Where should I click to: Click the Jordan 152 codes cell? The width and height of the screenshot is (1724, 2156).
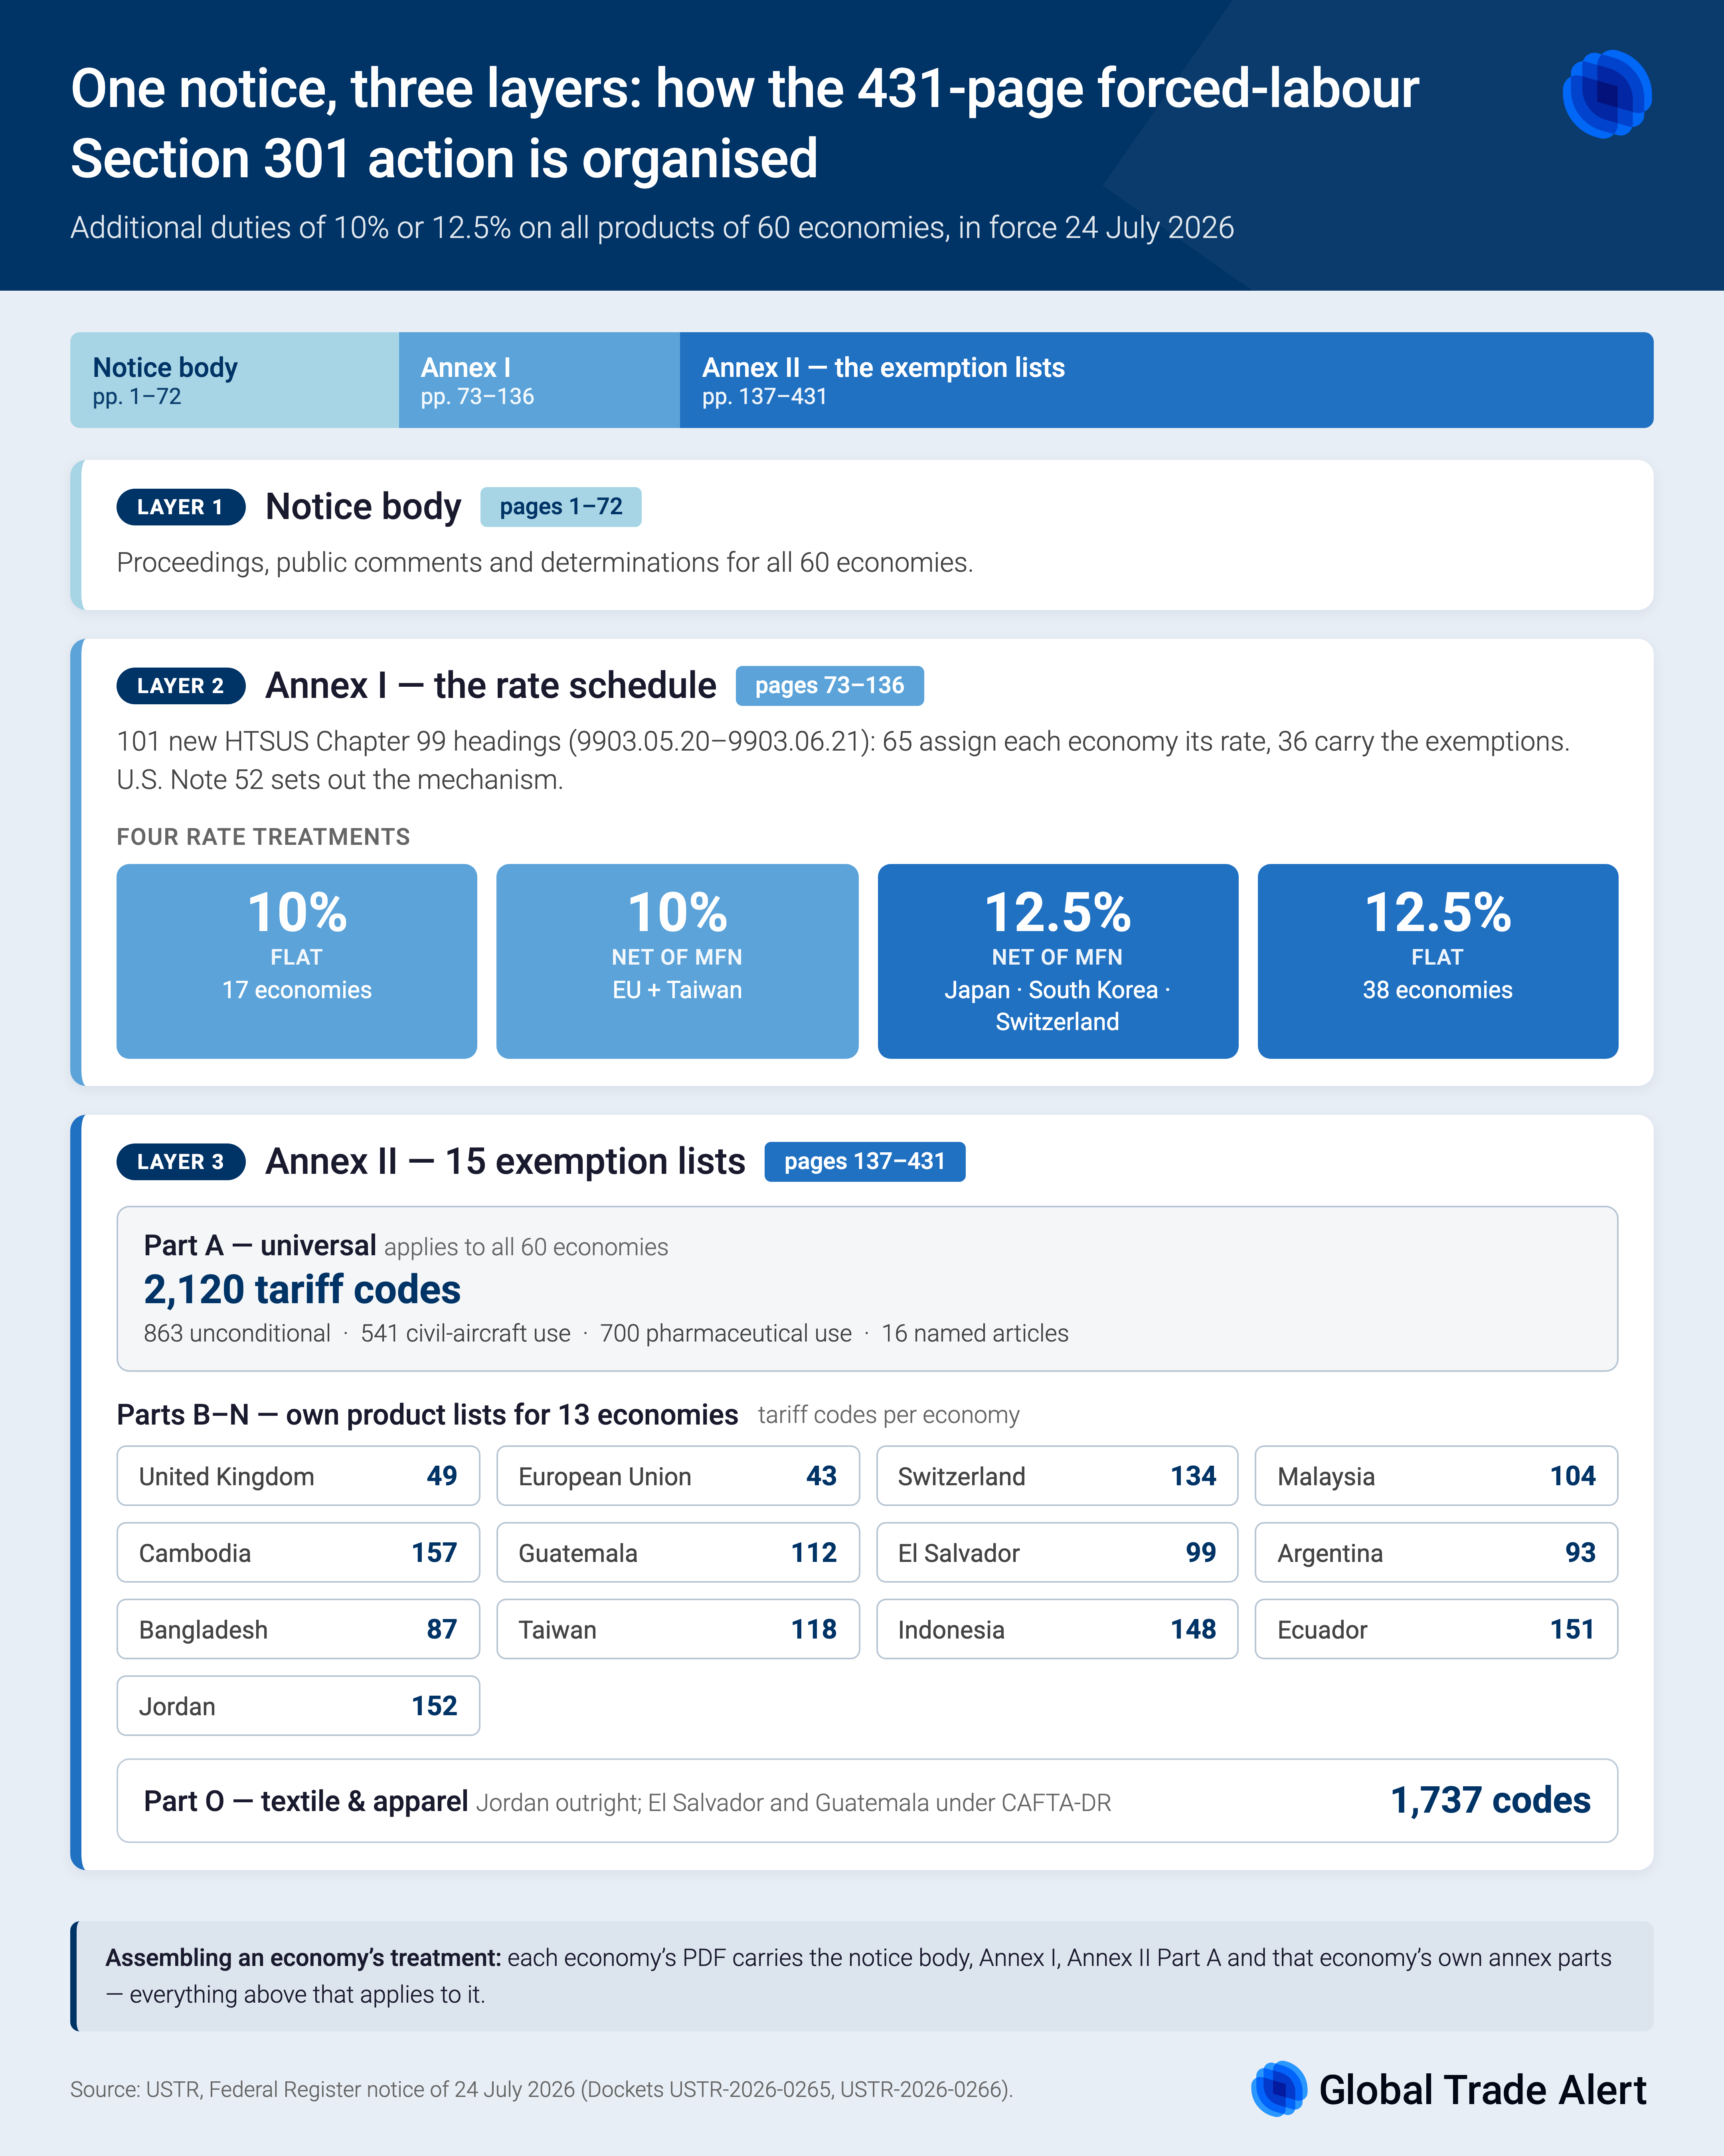click(298, 1706)
